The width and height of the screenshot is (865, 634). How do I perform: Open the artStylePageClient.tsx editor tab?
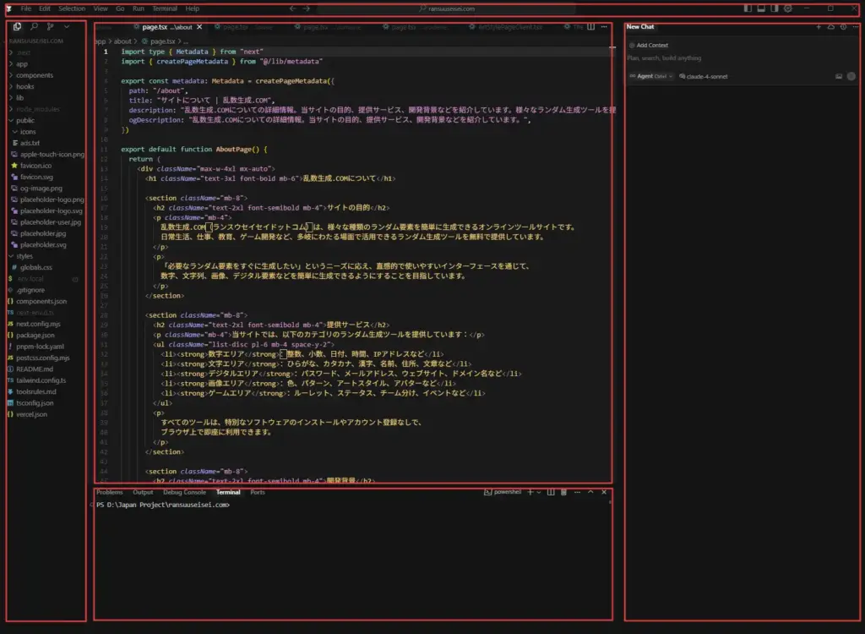pyautogui.click(x=505, y=26)
